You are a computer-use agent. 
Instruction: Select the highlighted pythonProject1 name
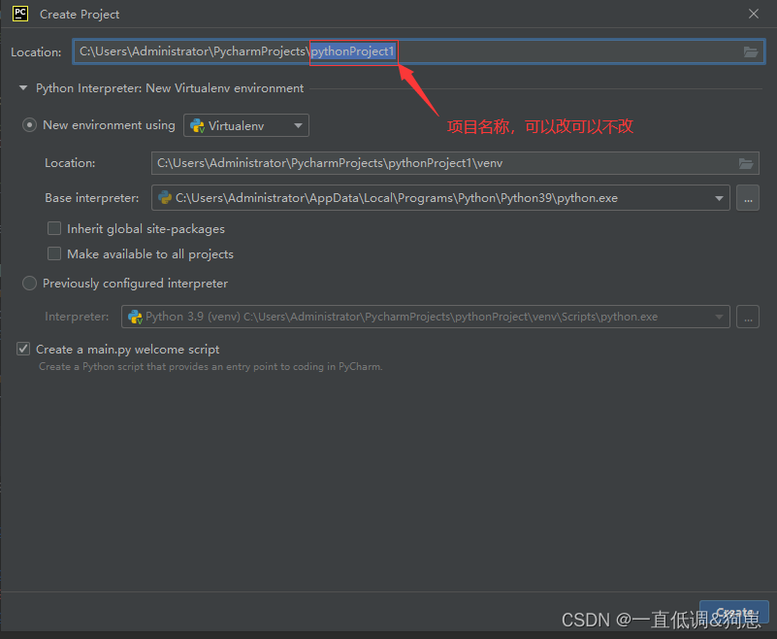(352, 51)
